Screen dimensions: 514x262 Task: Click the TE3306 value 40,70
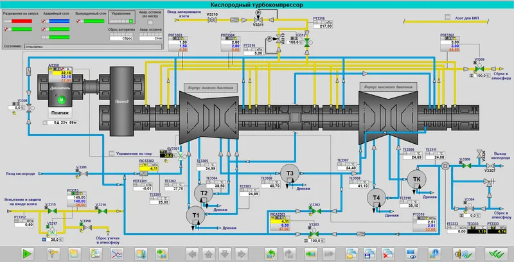coord(270,186)
